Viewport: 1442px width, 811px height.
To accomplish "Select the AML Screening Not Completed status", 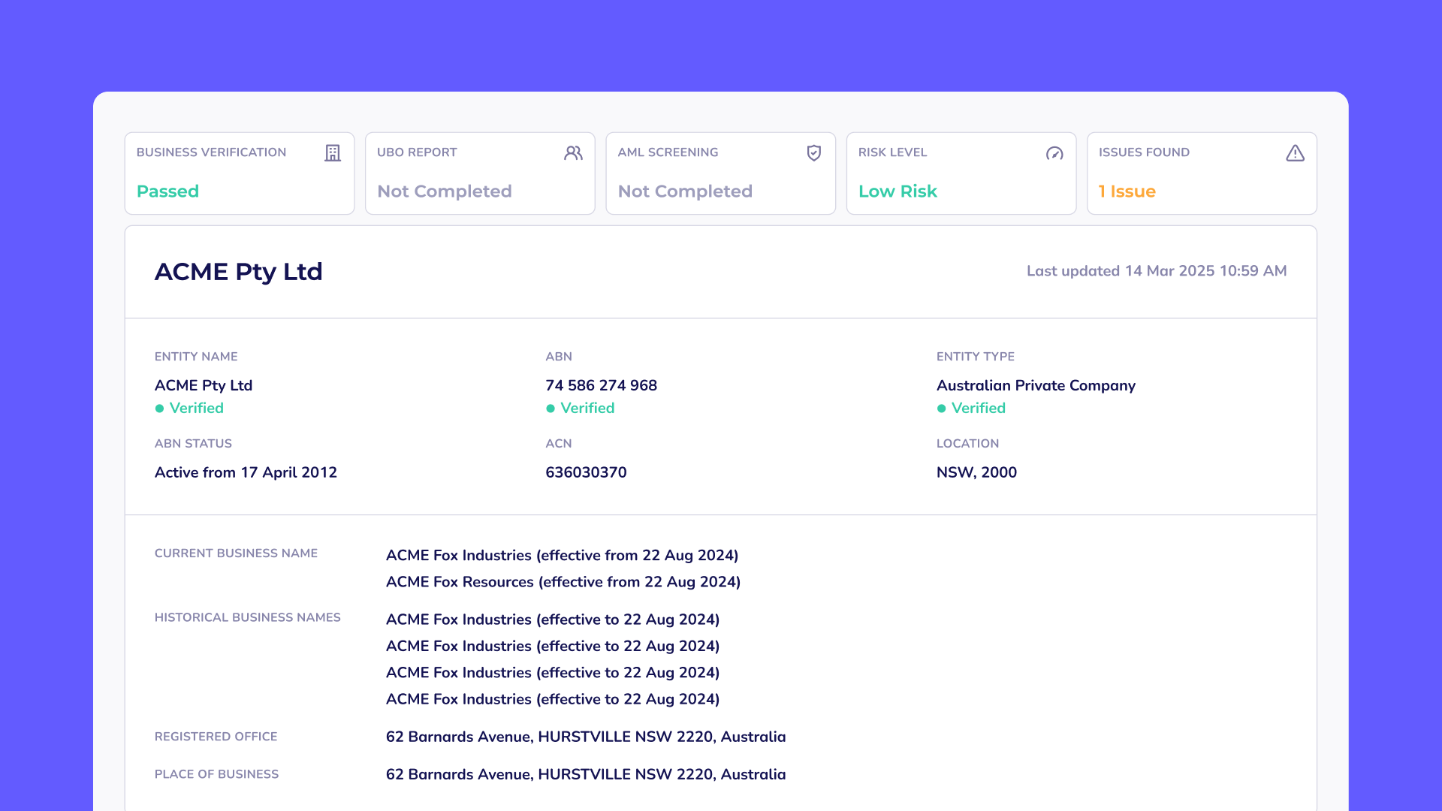I will (685, 191).
